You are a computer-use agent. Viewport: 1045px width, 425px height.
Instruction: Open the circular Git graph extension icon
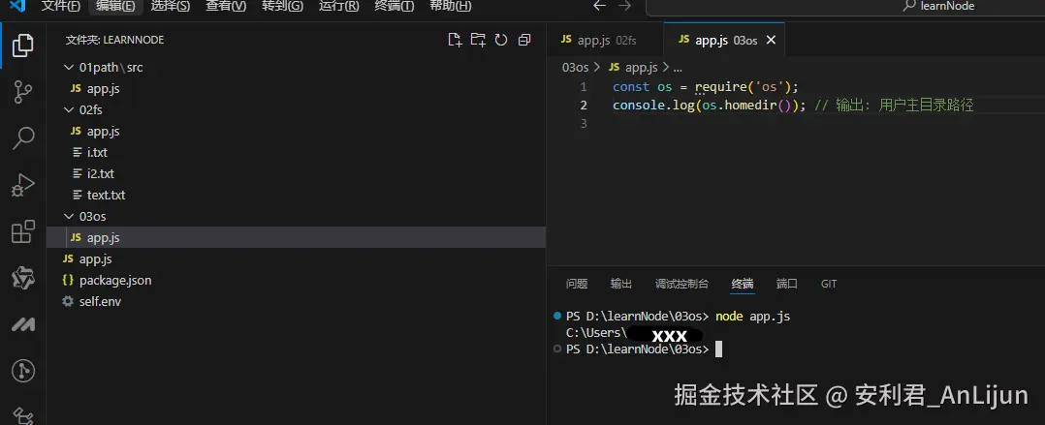coord(22,371)
